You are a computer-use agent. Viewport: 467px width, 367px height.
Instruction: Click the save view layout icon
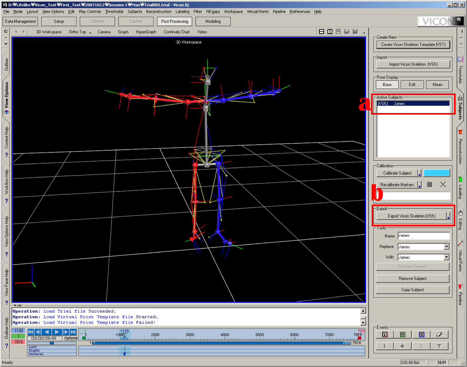click(x=347, y=32)
